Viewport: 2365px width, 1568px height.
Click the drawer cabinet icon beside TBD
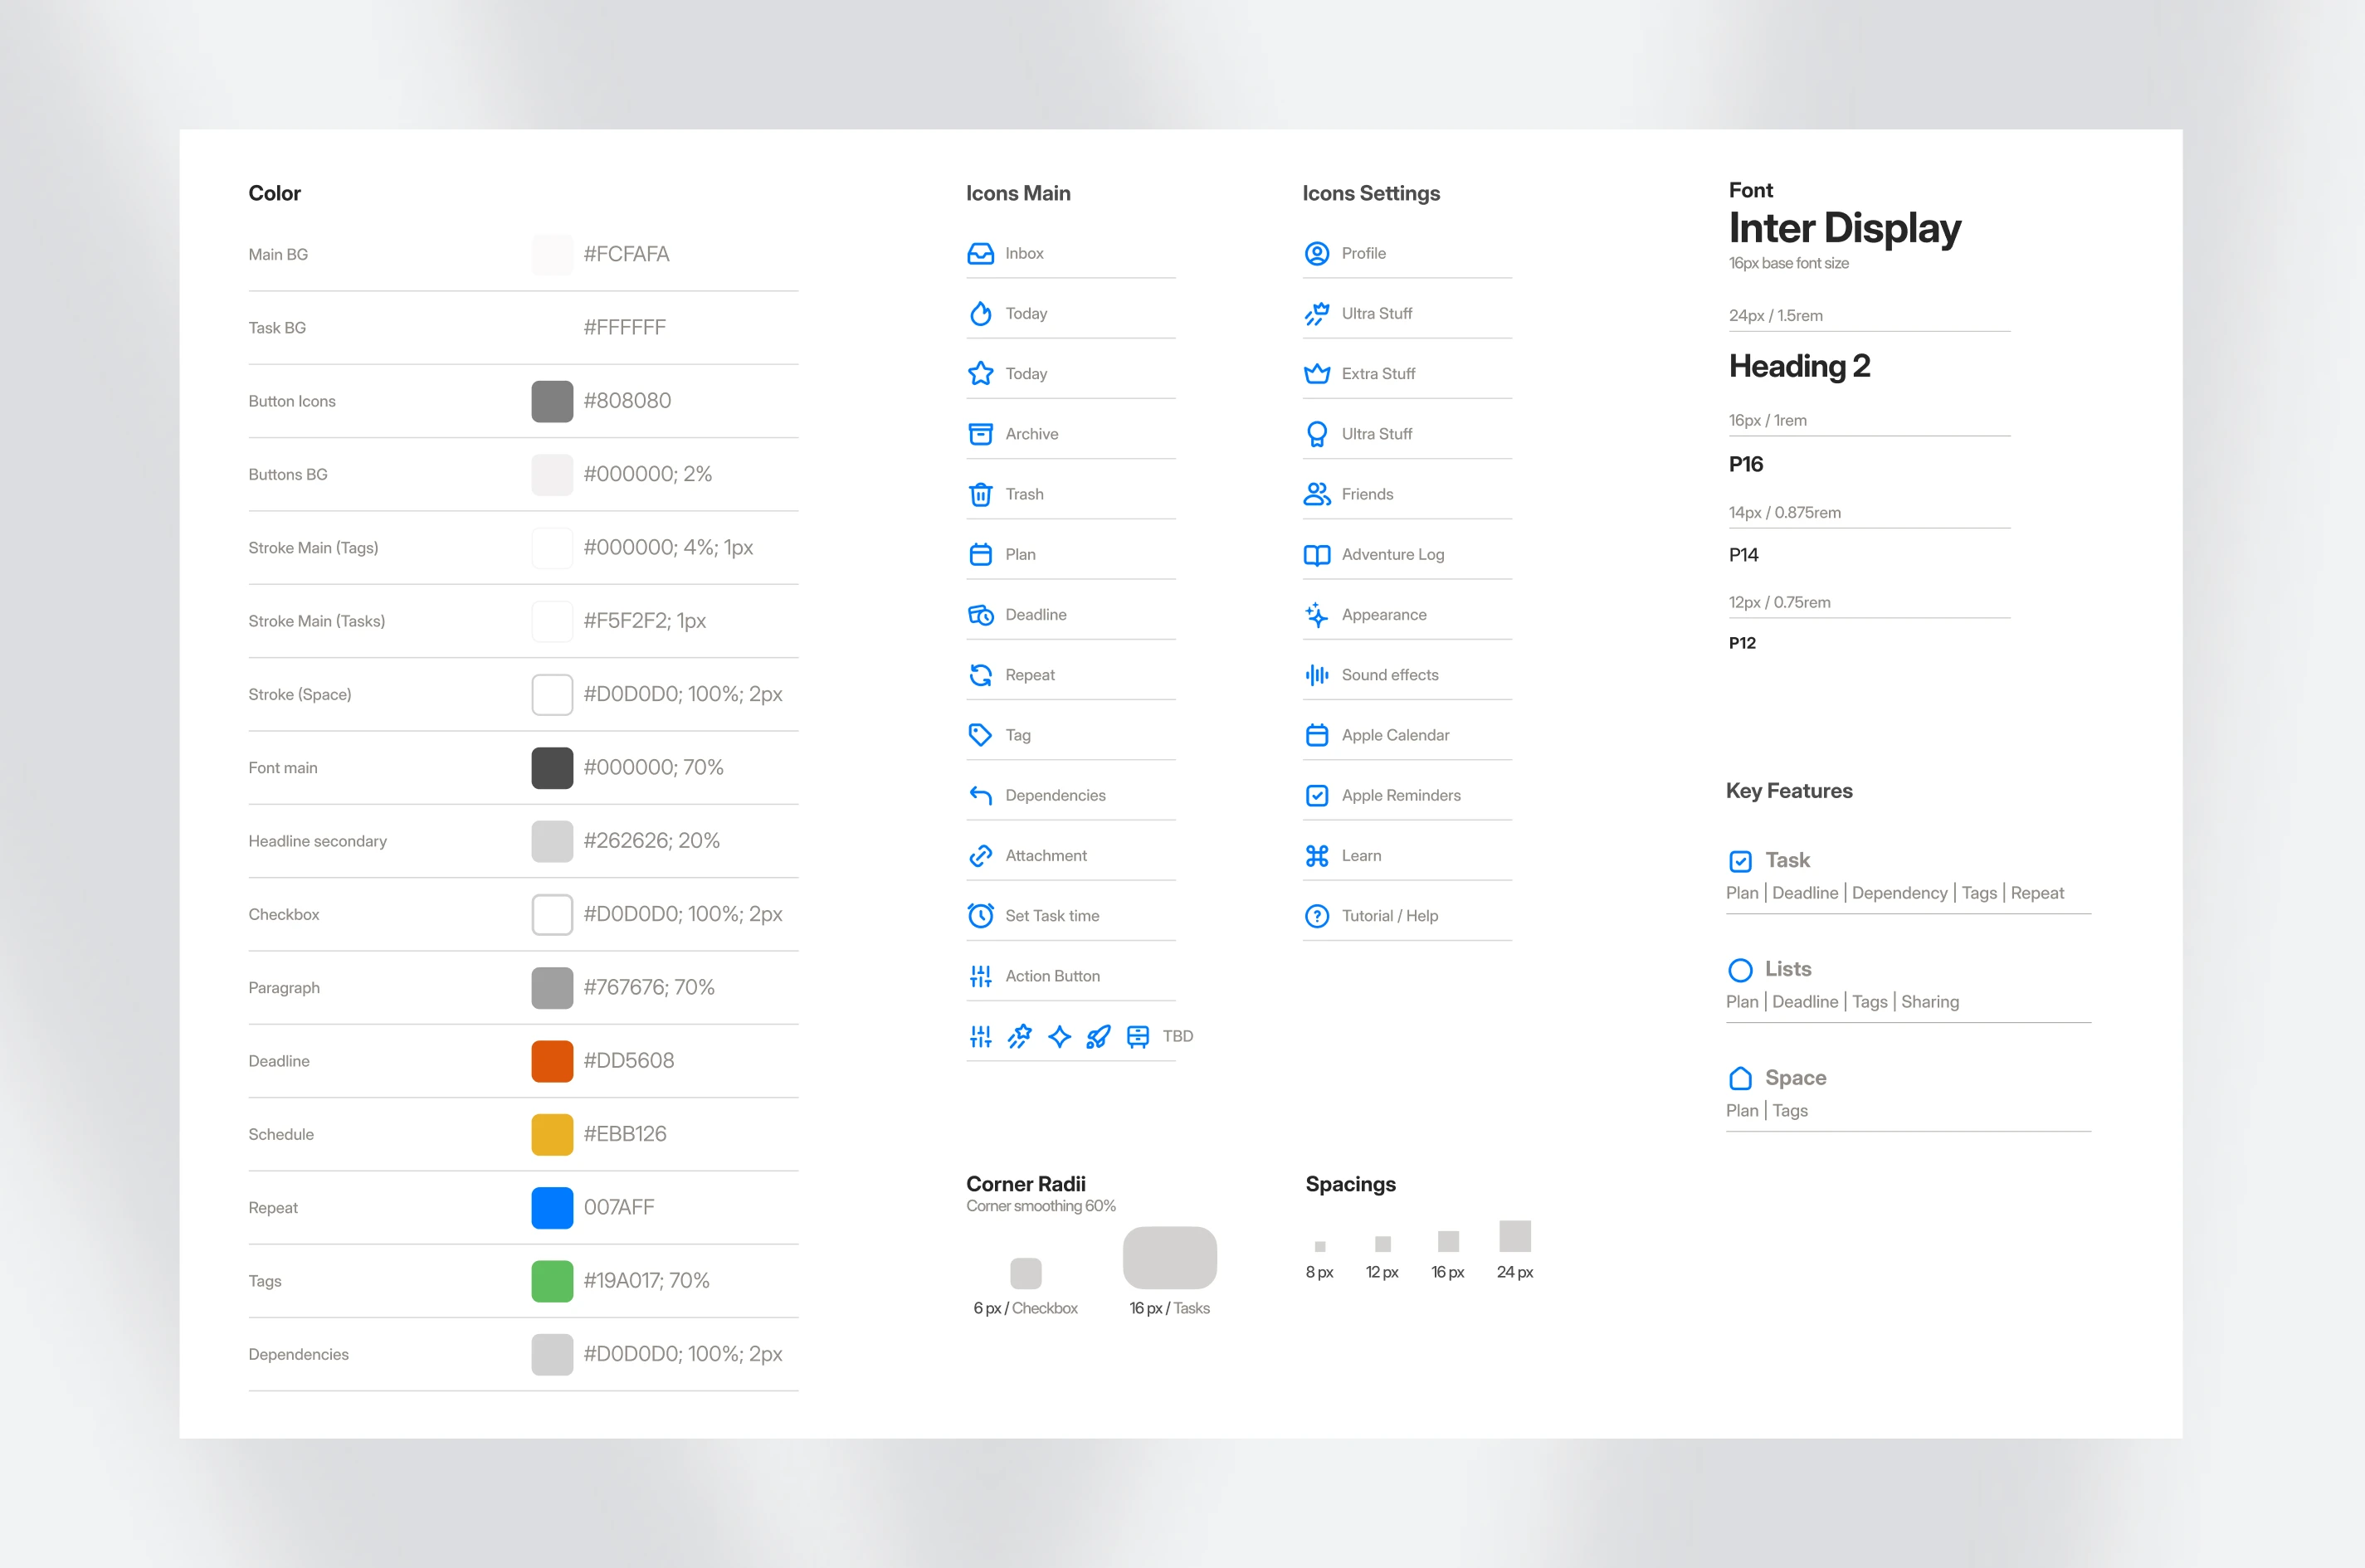[1137, 1036]
